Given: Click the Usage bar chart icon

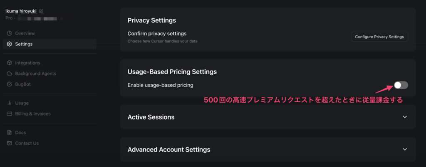Looking at the screenshot, I should pos(10,103).
